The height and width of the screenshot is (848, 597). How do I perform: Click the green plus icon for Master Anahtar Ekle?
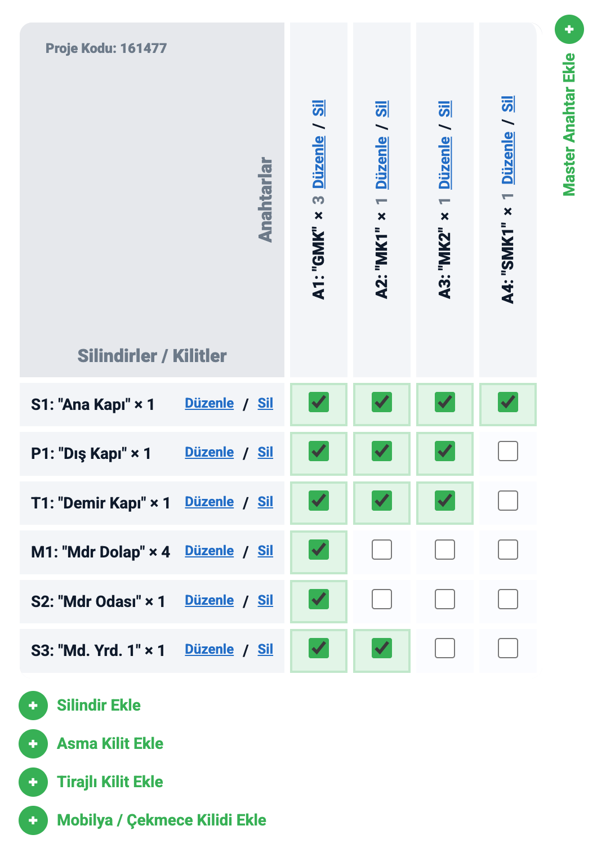point(569,29)
